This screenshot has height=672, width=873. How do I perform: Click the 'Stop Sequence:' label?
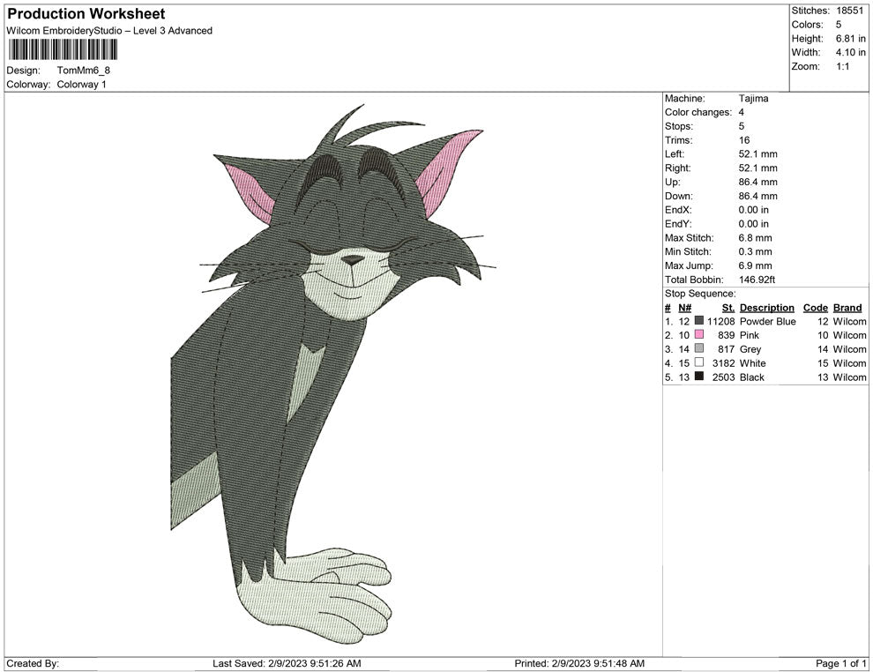700,294
